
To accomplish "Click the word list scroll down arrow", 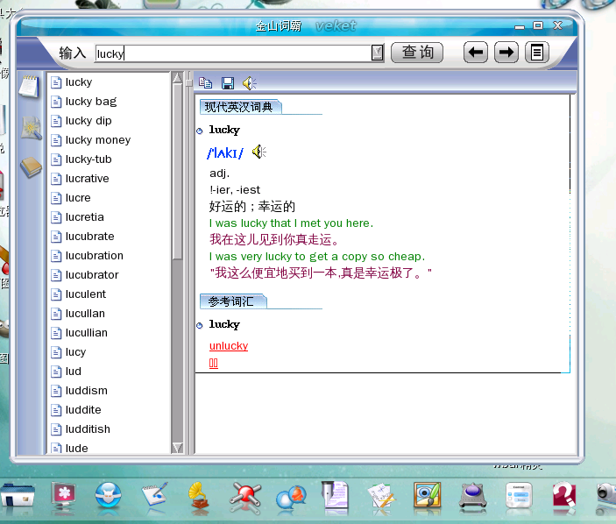I will pyautogui.click(x=178, y=448).
